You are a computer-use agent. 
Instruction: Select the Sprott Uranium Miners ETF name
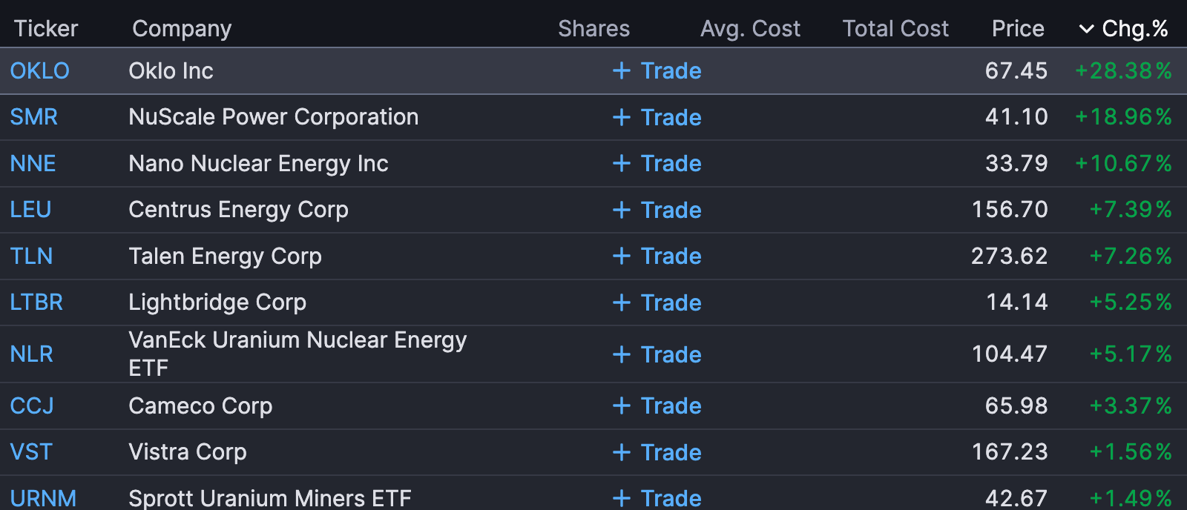click(270, 498)
